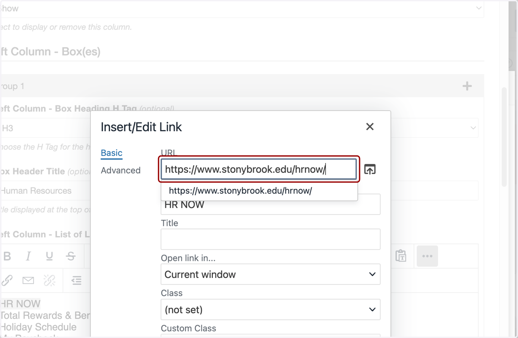Click the HR NOW text in the editor
This screenshot has width=518, height=338.
(20, 303)
